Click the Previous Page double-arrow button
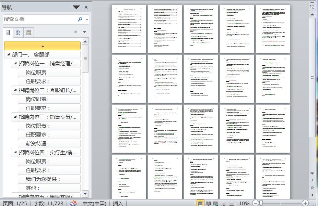Screen dimensions: 318x206 tap(312, 180)
